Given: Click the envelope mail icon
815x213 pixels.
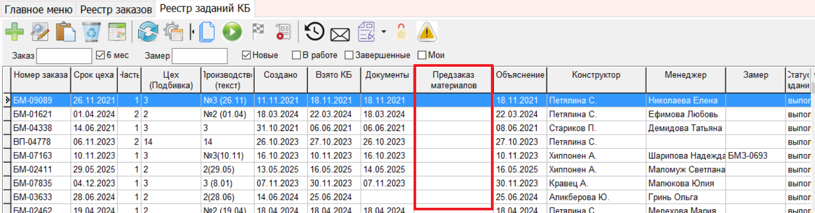Looking at the screenshot, I should click(x=340, y=34).
